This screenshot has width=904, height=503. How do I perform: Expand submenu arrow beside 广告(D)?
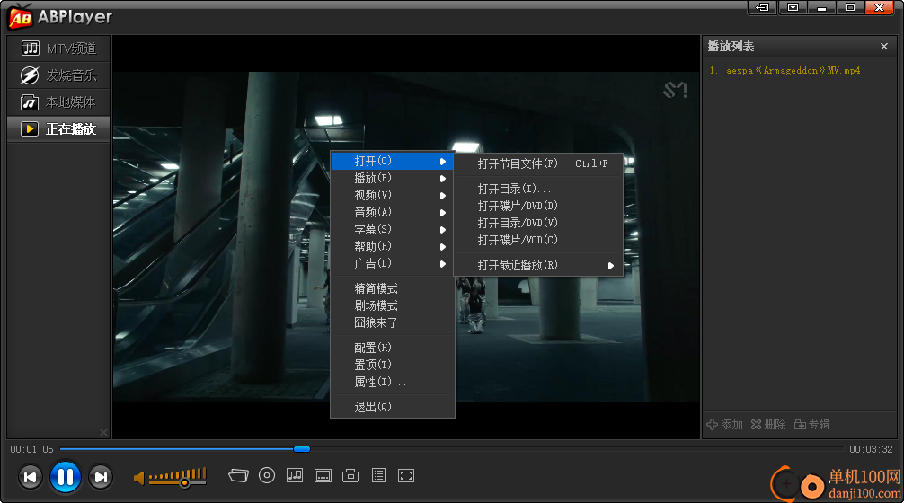[x=443, y=264]
